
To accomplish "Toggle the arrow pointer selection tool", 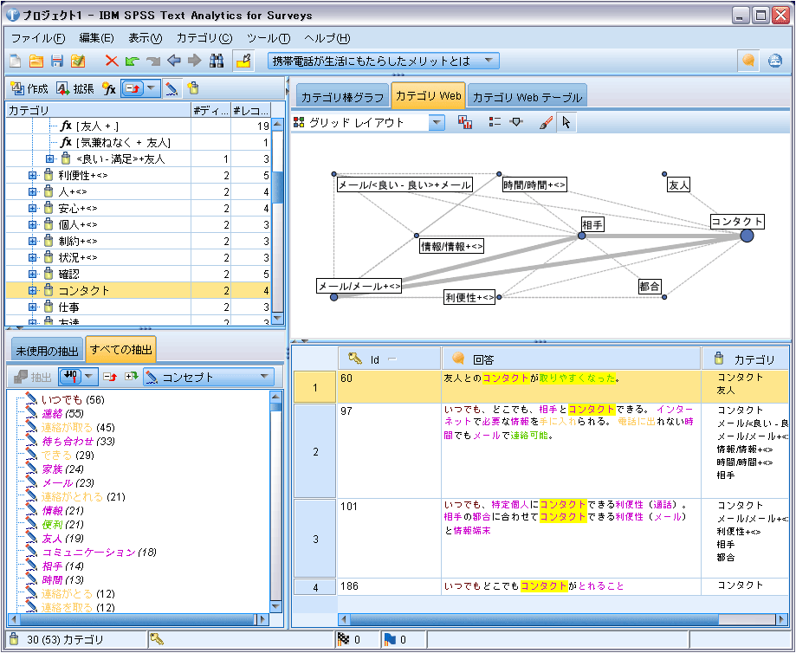I will tap(566, 122).
